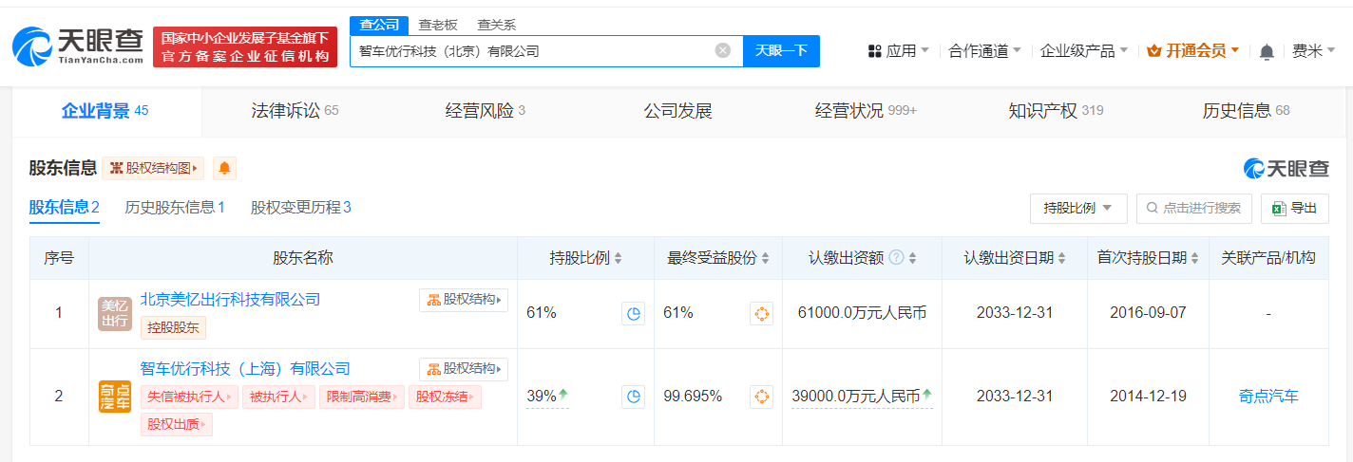Click the 61000.0万元人民币 amount cell
Image resolution: width=1353 pixels, height=462 pixels.
click(862, 313)
